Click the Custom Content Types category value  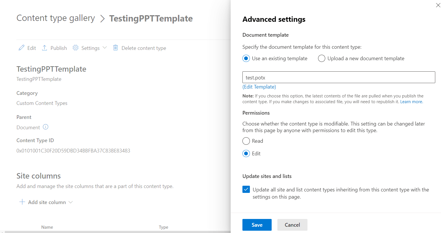(42, 103)
